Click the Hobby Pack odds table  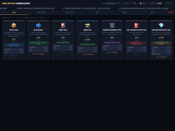point(63,48)
